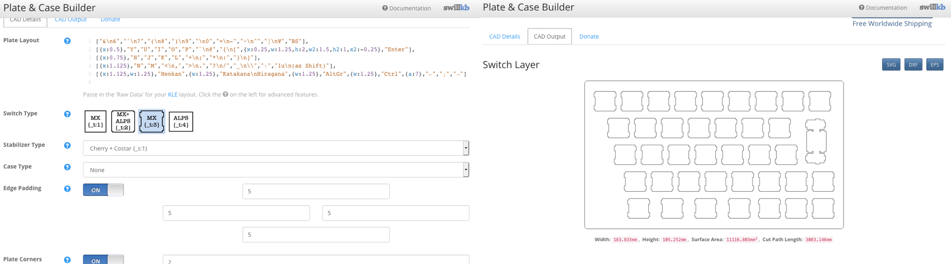Click the swillkb logo in left window
Viewport: 951px width, 264px height.
[x=456, y=8]
